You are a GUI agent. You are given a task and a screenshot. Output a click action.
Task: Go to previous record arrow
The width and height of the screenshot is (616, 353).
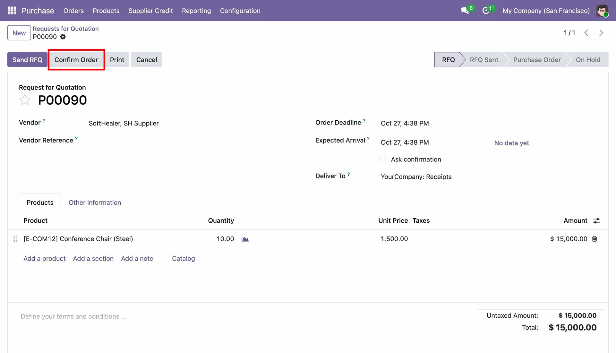(586, 33)
